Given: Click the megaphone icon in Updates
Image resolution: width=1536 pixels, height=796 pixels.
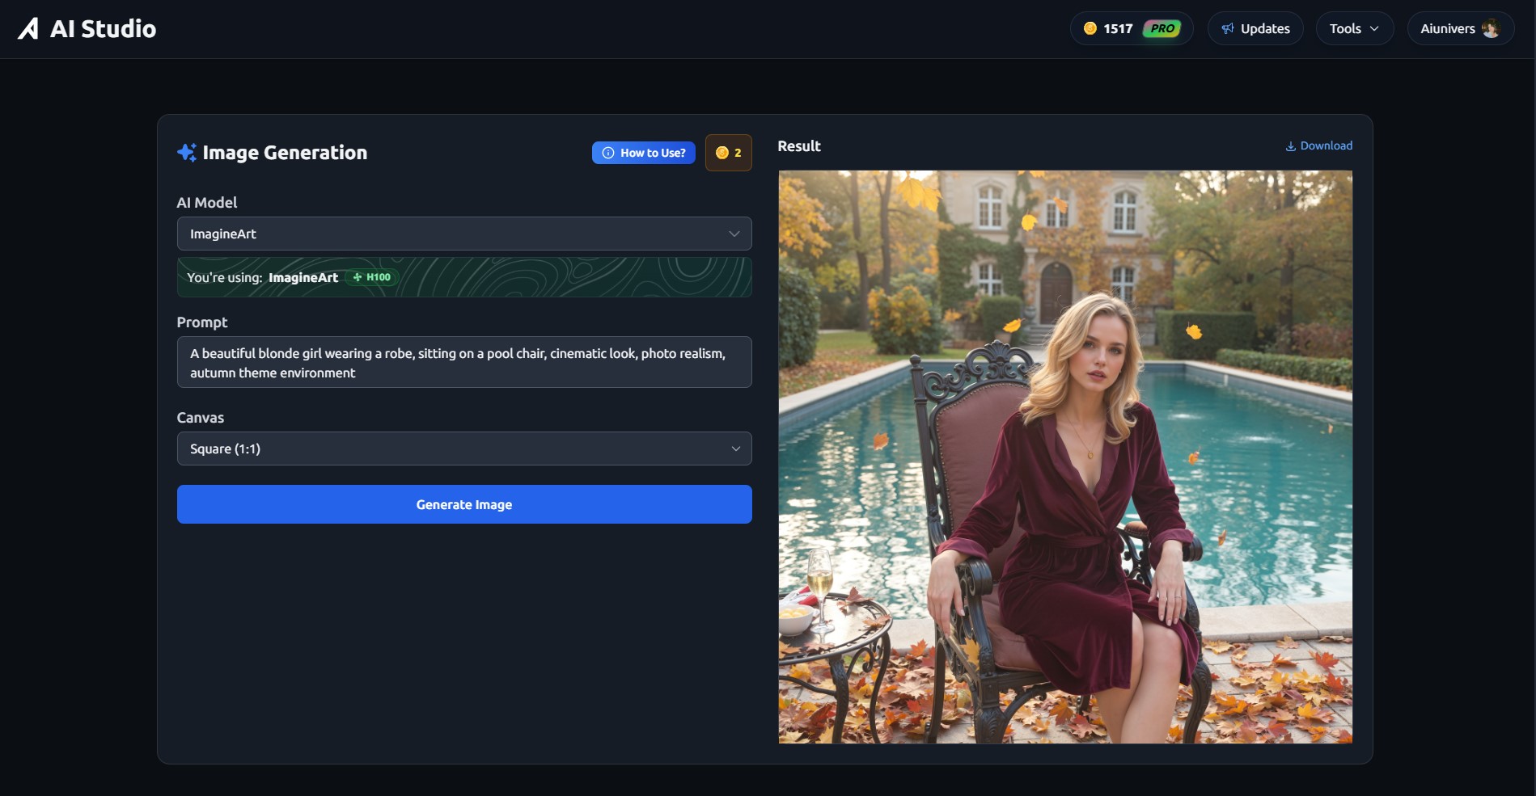Looking at the screenshot, I should tap(1227, 29).
